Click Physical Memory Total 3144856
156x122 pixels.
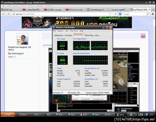tap(105, 71)
